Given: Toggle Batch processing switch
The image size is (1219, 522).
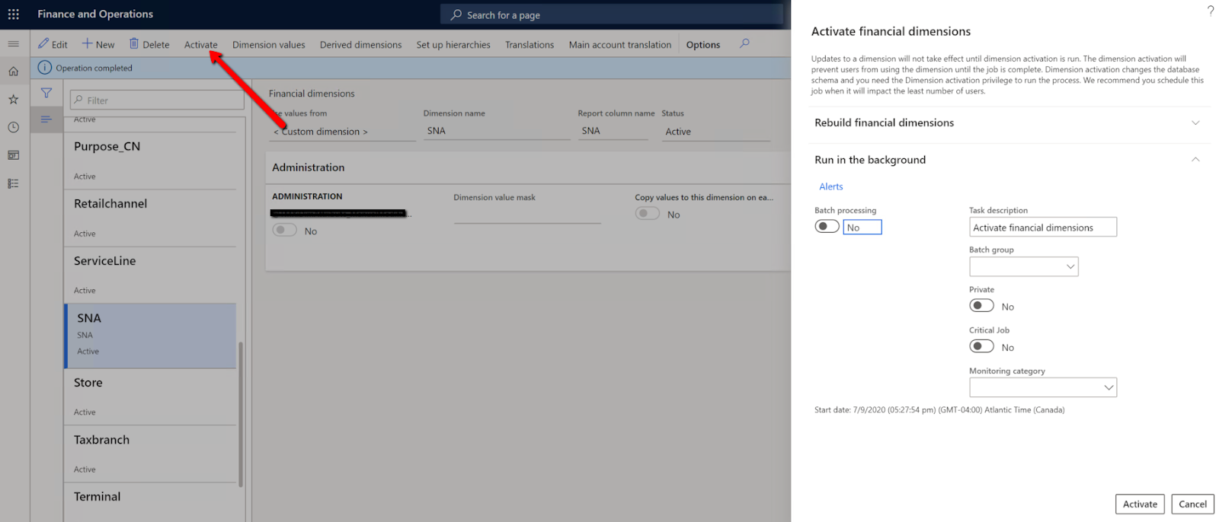Looking at the screenshot, I should [x=827, y=226].
